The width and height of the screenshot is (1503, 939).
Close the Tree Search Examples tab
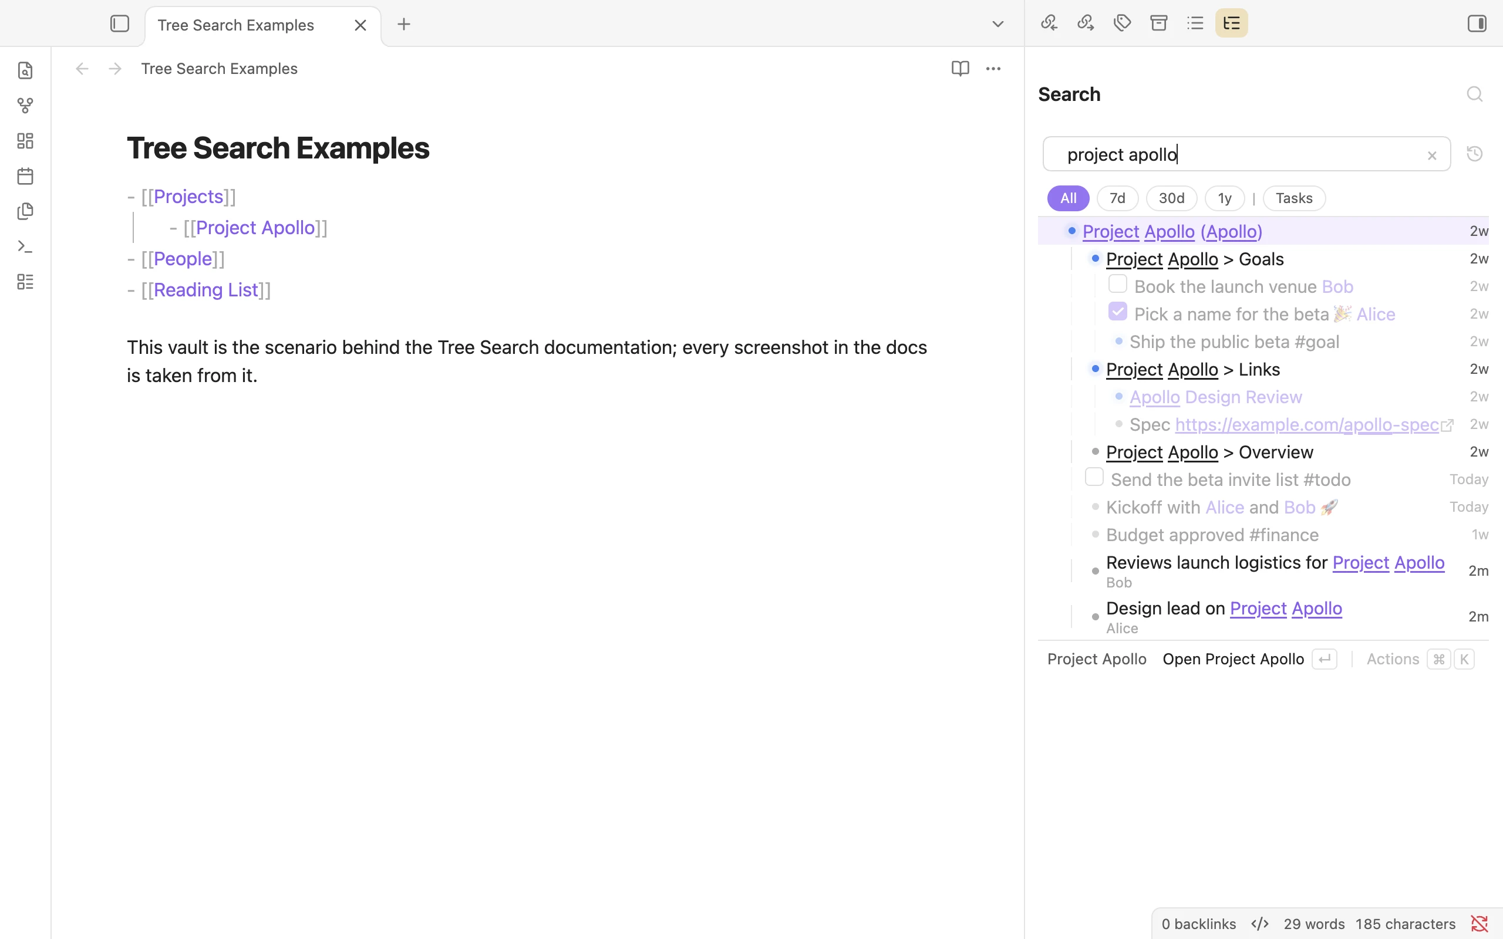tap(360, 25)
